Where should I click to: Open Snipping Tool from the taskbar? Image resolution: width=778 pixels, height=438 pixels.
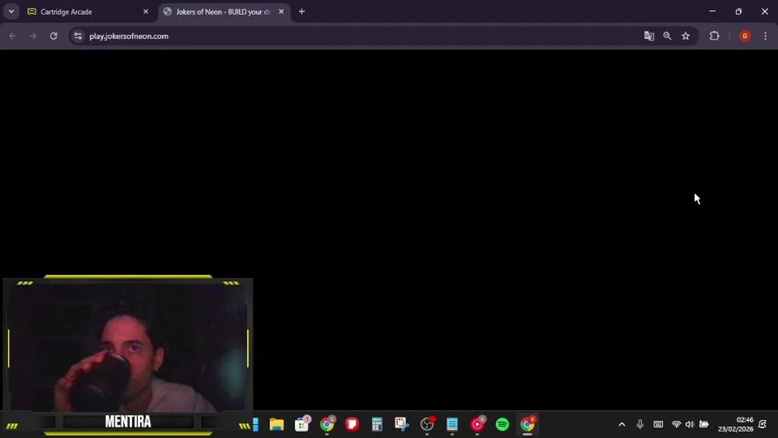(401, 424)
